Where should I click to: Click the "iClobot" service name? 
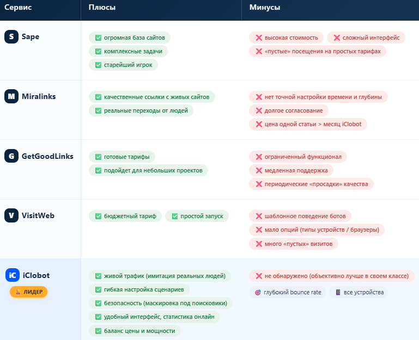(36, 275)
